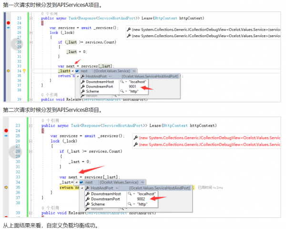The height and width of the screenshot is (229, 286).
Task: Collapse Release method at line 39, APIServicesB screenshot
Action: pos(31,213)
